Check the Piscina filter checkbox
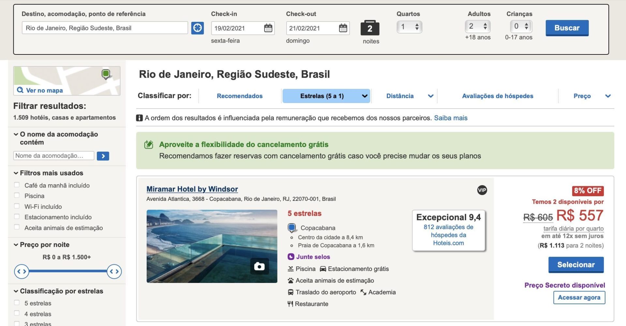The width and height of the screenshot is (626, 326). (17, 195)
